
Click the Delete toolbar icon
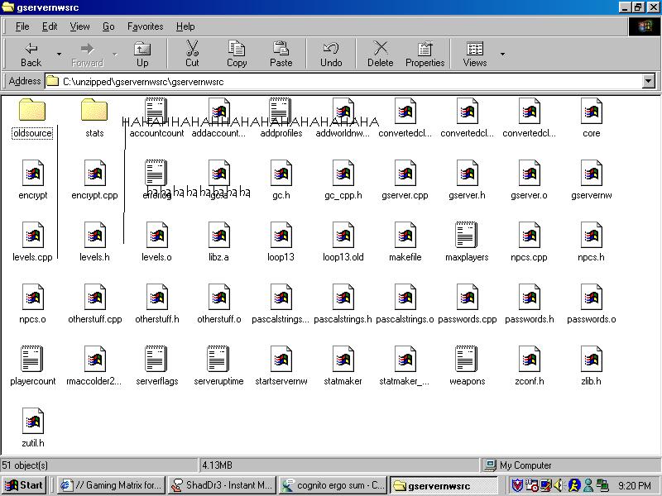pyautogui.click(x=380, y=54)
